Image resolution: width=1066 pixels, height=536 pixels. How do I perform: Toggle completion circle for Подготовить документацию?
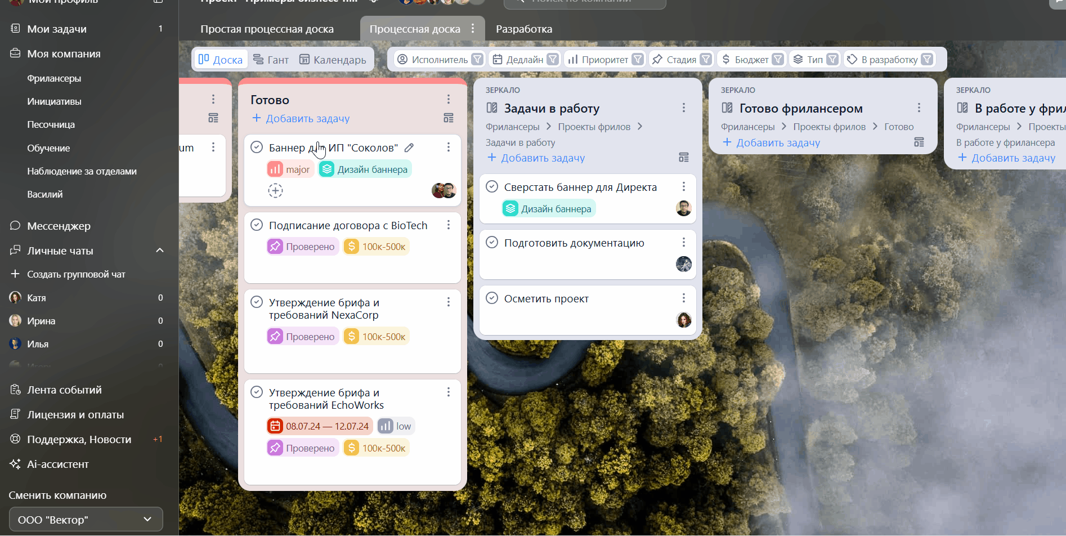(492, 243)
